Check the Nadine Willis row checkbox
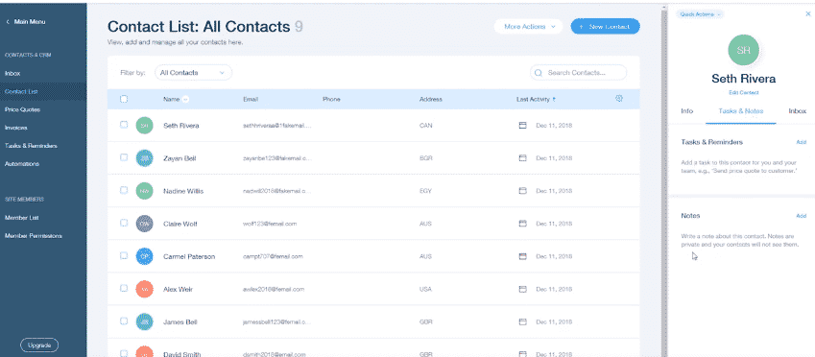This screenshot has width=815, height=357. (124, 190)
